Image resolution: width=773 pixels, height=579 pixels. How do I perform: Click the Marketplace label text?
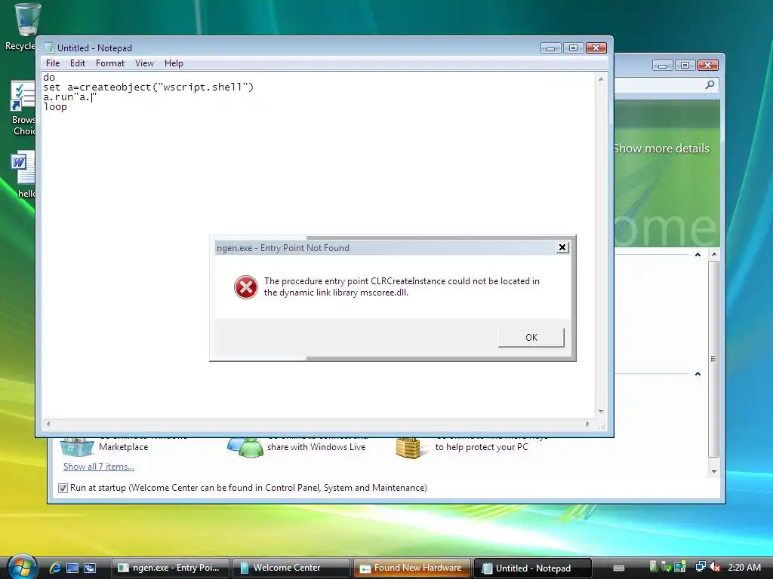(x=123, y=447)
